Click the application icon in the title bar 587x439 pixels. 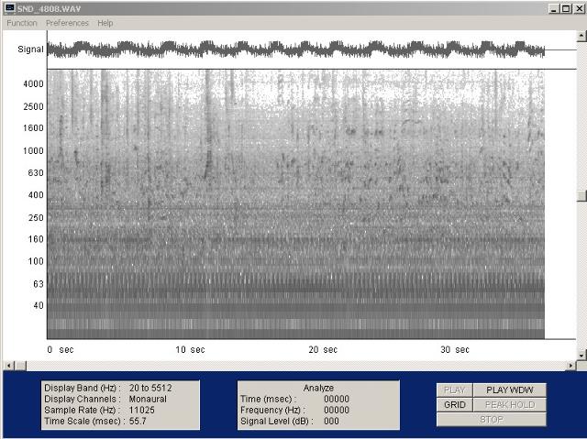click(8, 7)
